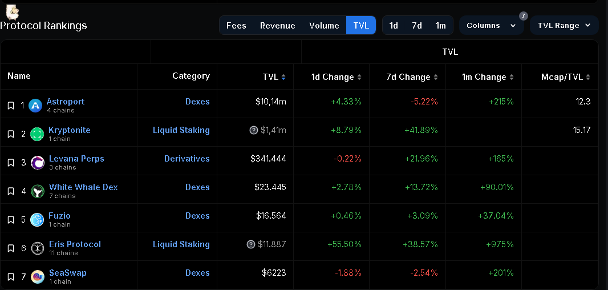Click the question mark beside Eris Protocol TVL
Image resolution: width=608 pixels, height=290 pixels.
[251, 244]
